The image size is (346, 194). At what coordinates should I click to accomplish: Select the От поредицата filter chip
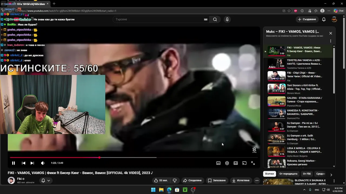[288, 174]
